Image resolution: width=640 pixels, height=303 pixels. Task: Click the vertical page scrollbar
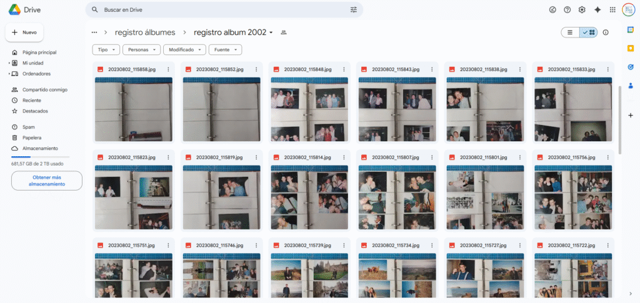[x=620, y=120]
